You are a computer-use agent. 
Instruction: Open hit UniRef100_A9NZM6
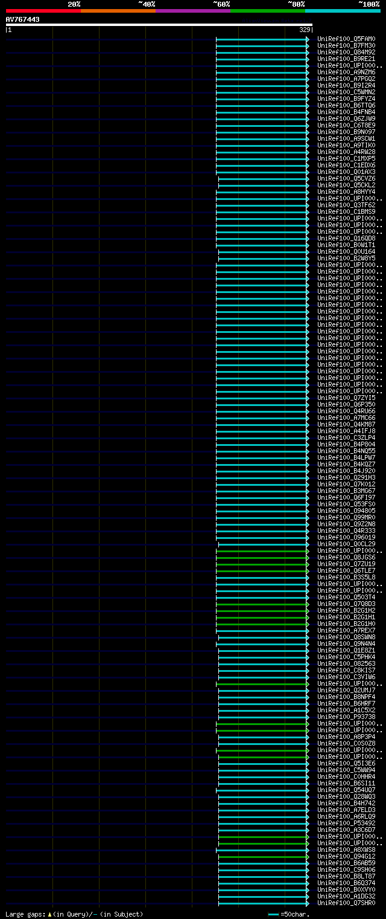click(346, 73)
